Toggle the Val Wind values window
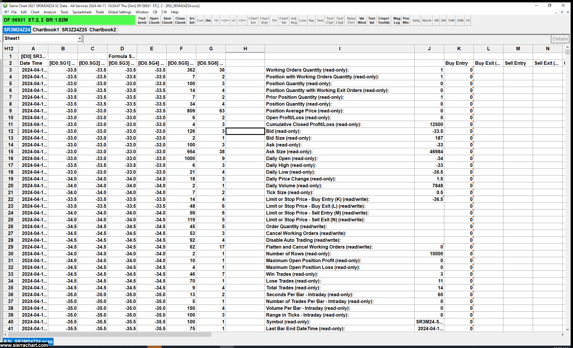Image resolution: width=573 pixels, height=348 pixels. click(362, 20)
